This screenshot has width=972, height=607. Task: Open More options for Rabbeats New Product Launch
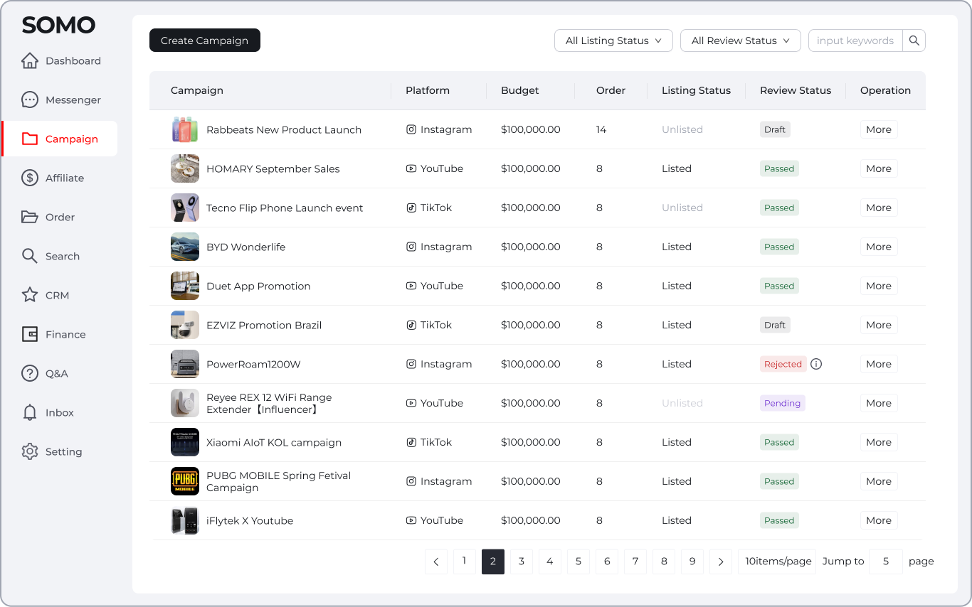coord(879,129)
